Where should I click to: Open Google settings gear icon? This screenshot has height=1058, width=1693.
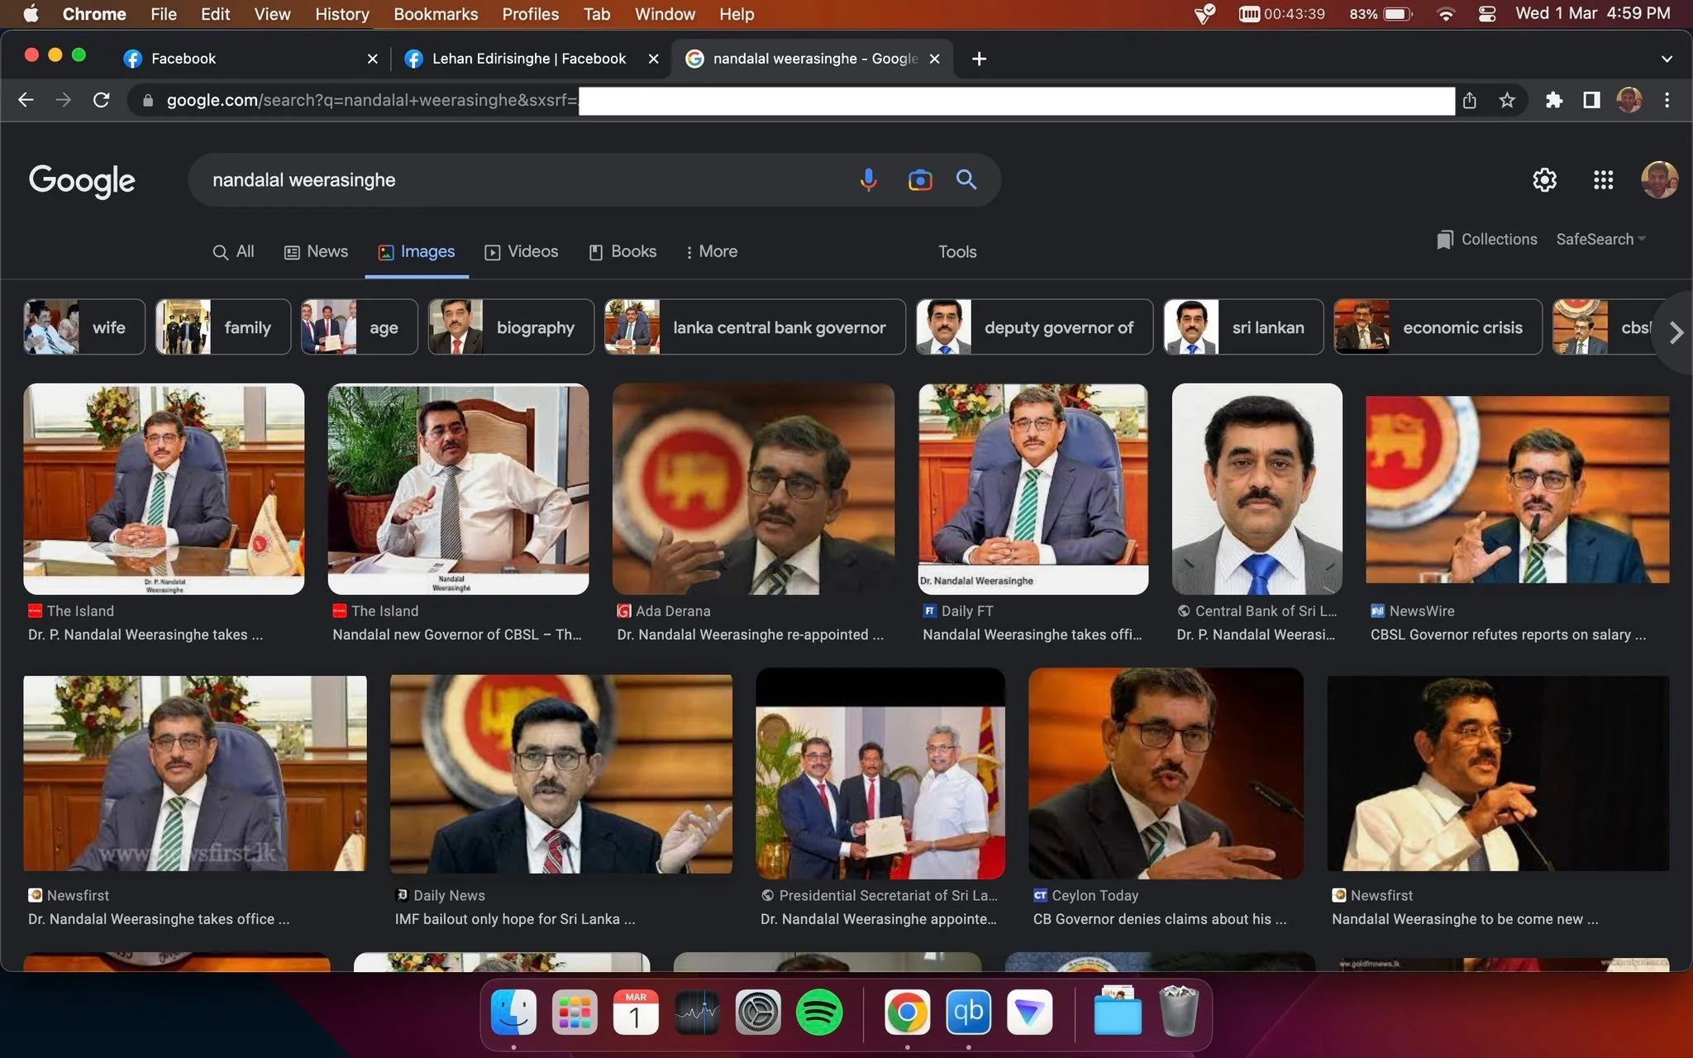[x=1544, y=179]
